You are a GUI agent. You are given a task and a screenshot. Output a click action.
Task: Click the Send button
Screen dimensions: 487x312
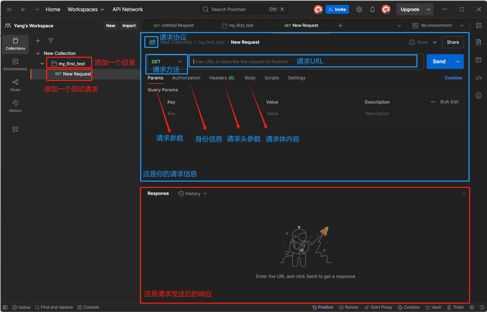(439, 62)
